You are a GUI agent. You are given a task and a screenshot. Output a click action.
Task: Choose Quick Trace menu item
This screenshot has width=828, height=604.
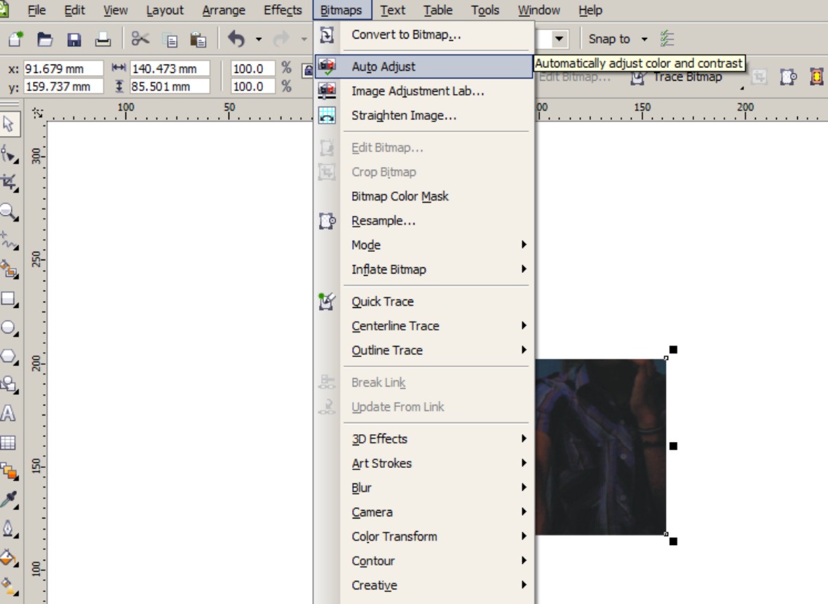[424, 301]
